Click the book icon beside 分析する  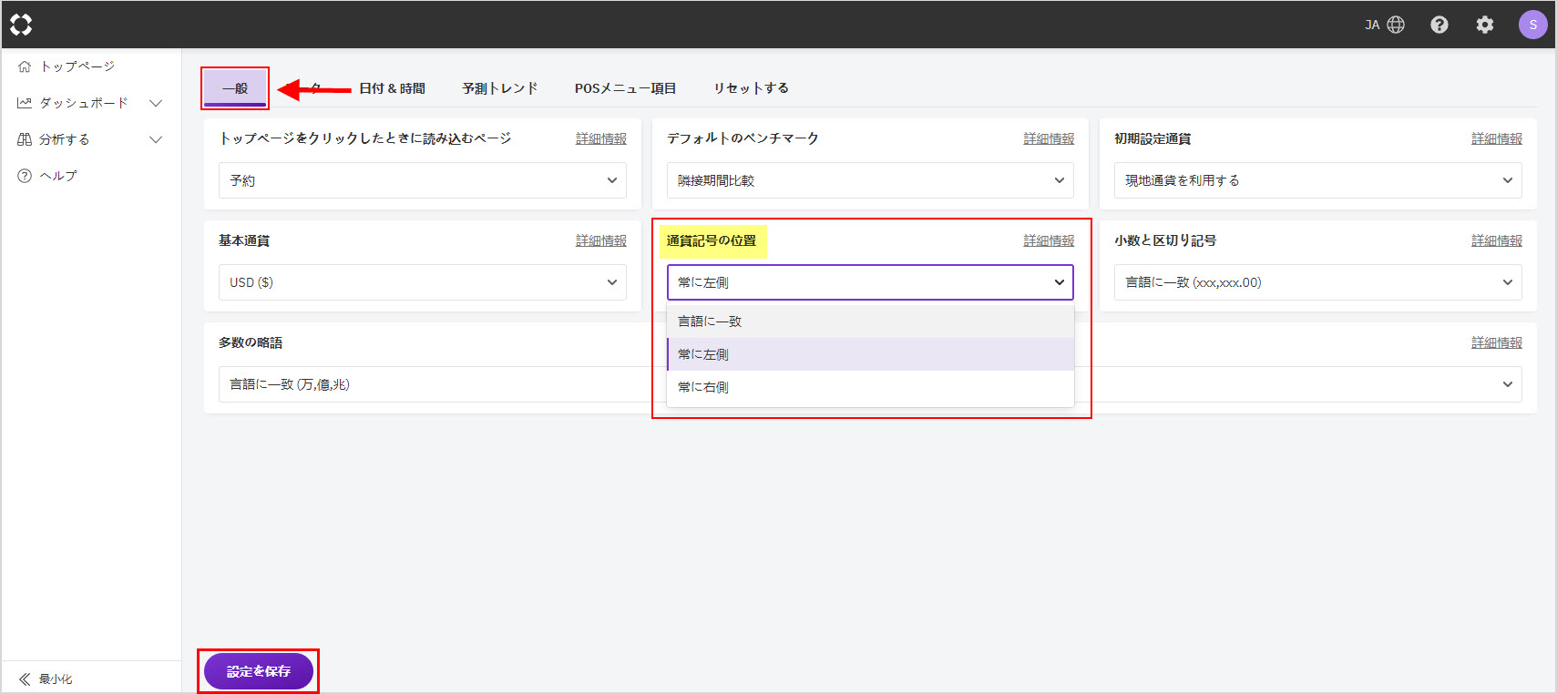[x=25, y=139]
